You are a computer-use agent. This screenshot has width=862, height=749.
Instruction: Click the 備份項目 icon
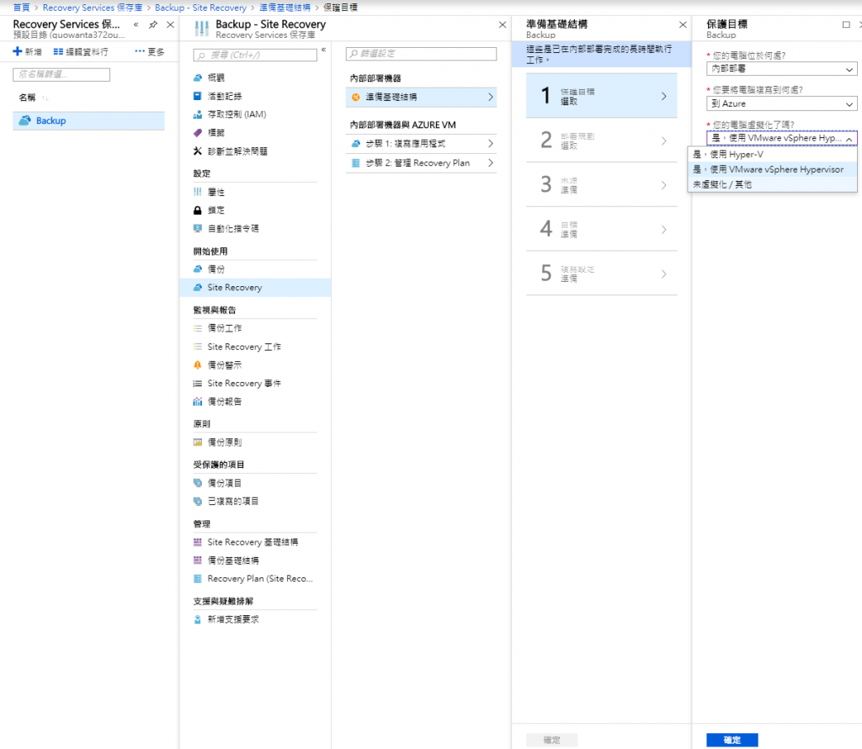pos(198,483)
